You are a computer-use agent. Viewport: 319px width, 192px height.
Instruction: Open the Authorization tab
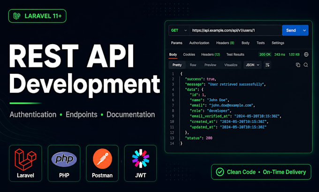(199, 43)
